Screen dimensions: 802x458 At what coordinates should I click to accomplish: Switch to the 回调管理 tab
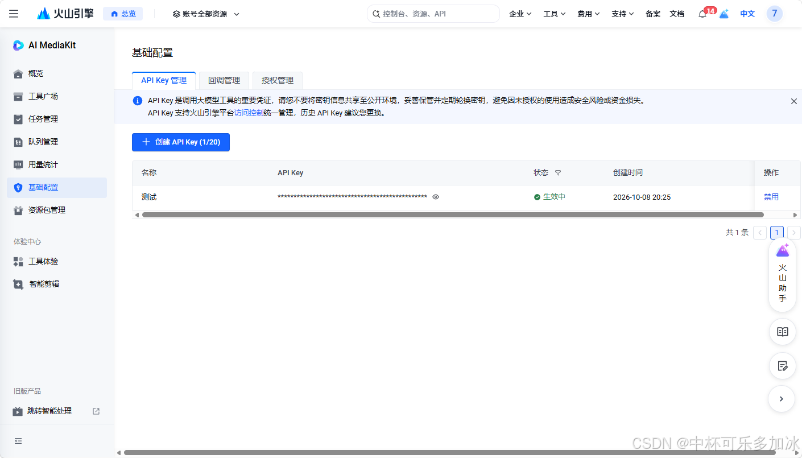pos(224,80)
